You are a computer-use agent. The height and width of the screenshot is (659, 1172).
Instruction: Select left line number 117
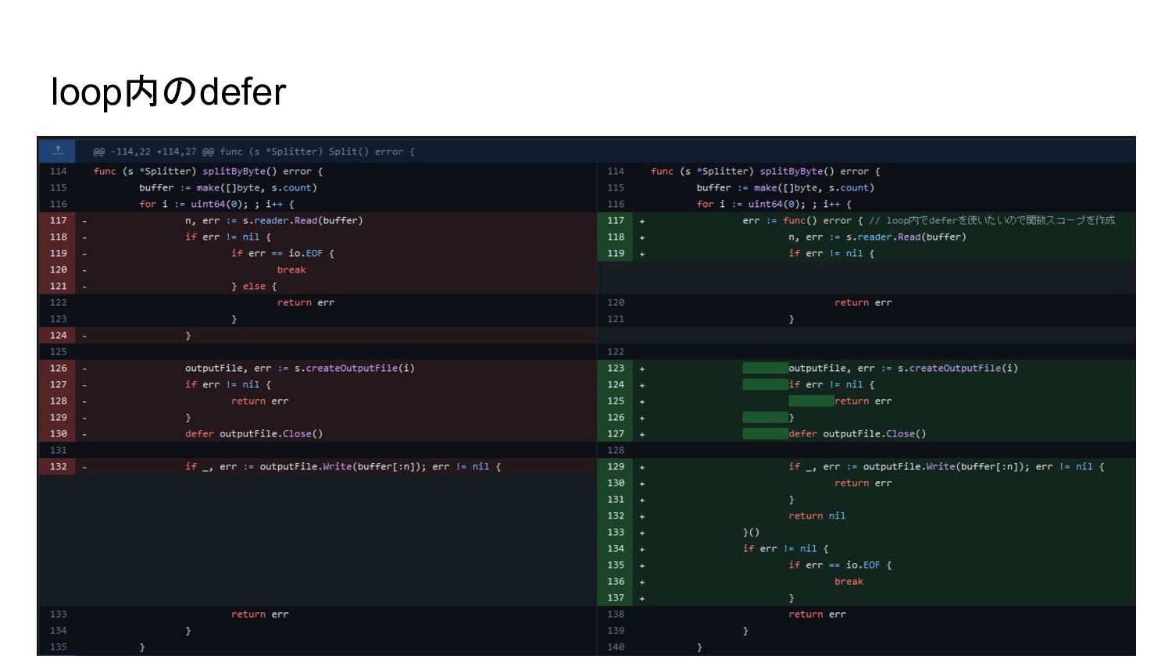tap(59, 221)
